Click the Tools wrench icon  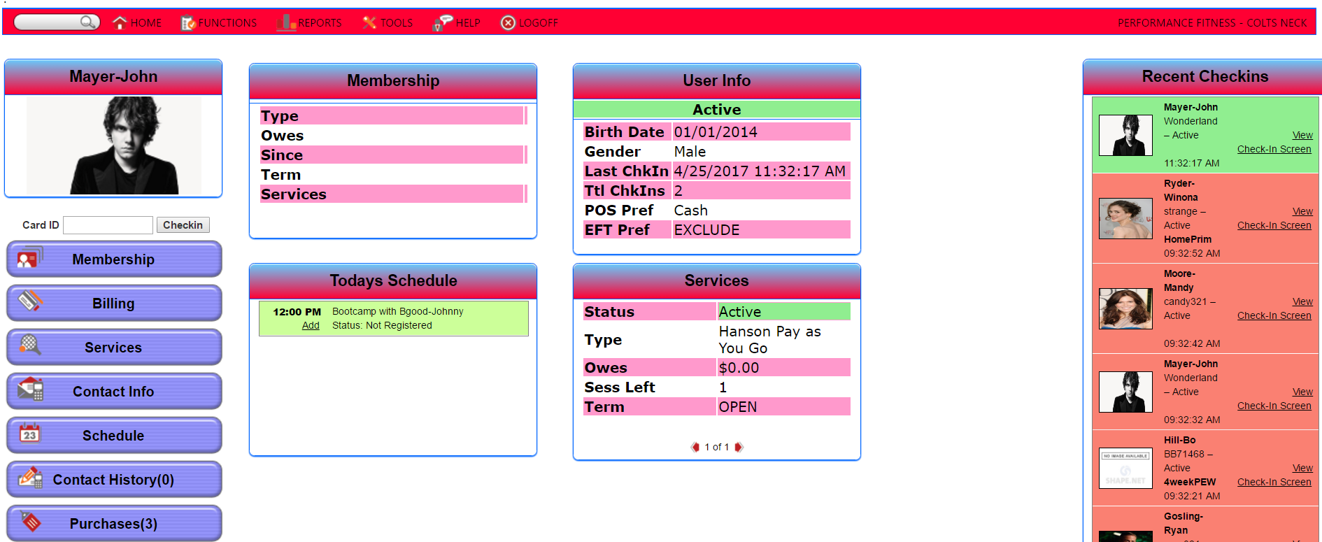click(369, 23)
